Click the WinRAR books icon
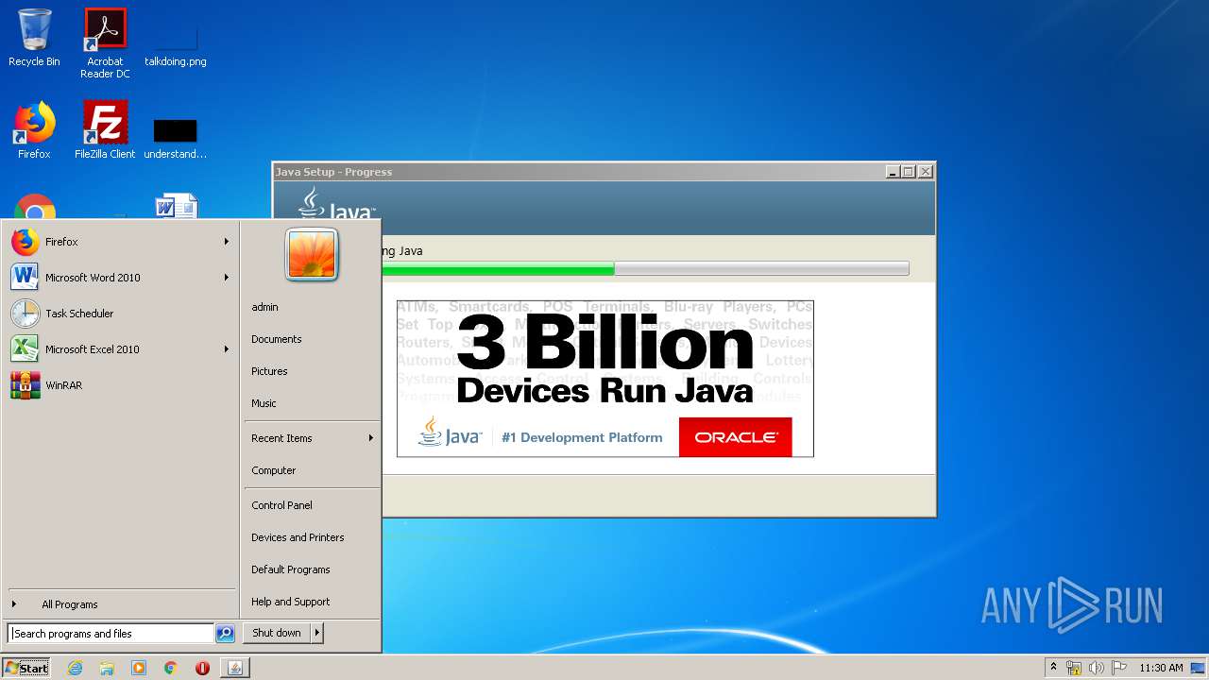This screenshot has width=1209, height=680. 26,385
